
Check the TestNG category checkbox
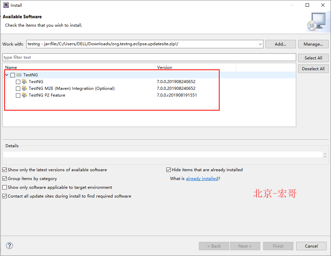(x=13, y=75)
